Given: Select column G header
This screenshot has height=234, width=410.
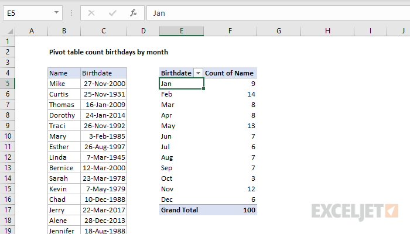Looking at the screenshot, I should 279,31.
